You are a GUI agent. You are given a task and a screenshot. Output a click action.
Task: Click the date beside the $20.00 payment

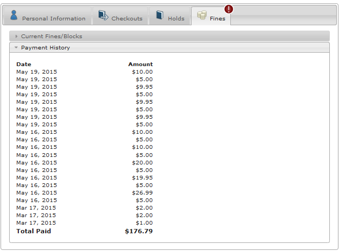[x=37, y=163]
